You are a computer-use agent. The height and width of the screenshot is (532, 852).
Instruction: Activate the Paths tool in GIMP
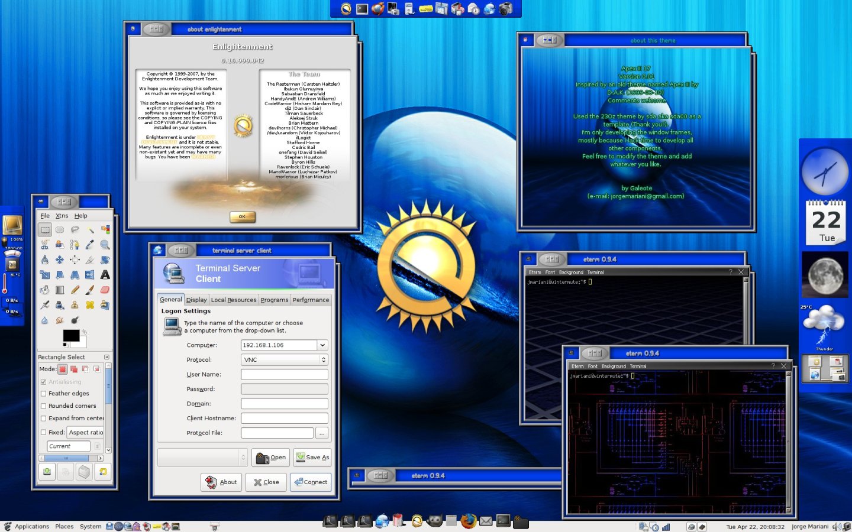click(x=75, y=245)
